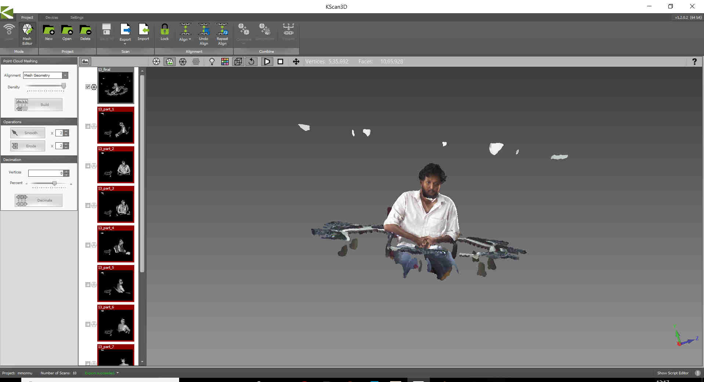Click the info icon beside Show Script Editor

pos(698,373)
